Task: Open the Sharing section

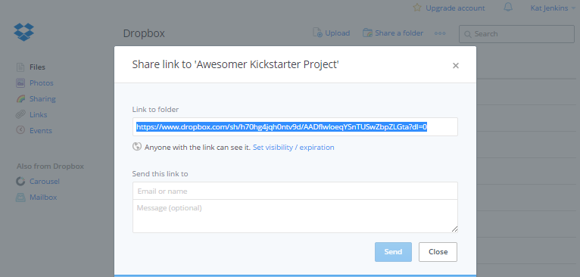Action: pos(42,98)
